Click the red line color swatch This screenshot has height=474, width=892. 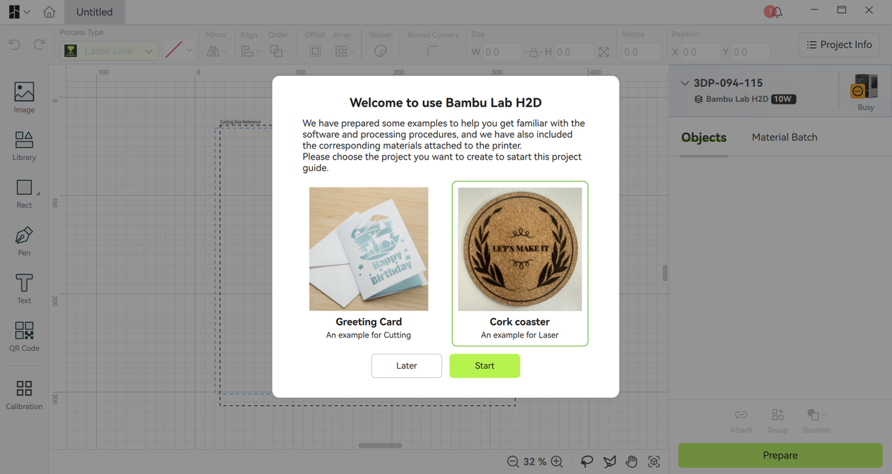(x=174, y=50)
